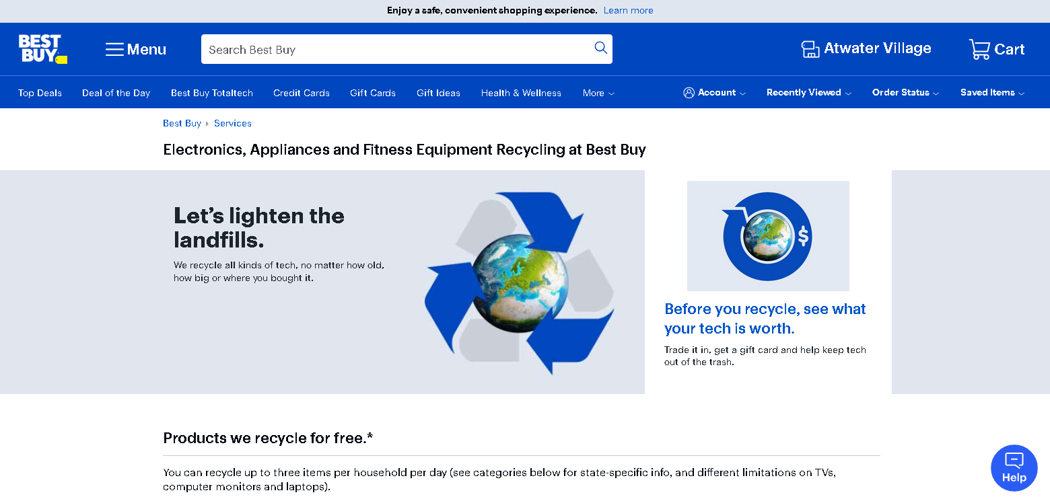
Task: Open the Help chat bubble
Action: click(1014, 467)
